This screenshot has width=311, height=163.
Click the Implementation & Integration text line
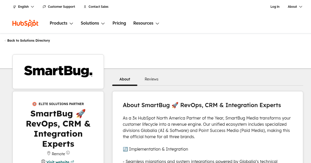point(159,149)
